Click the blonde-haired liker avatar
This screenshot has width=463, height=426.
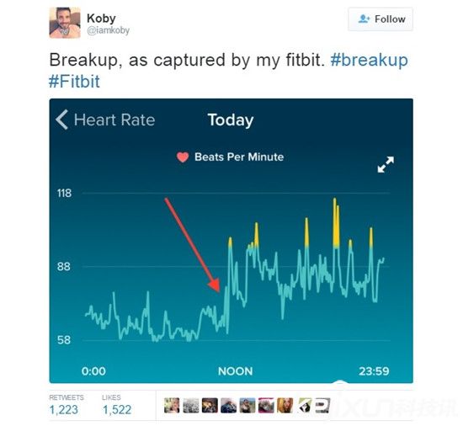coord(285,405)
